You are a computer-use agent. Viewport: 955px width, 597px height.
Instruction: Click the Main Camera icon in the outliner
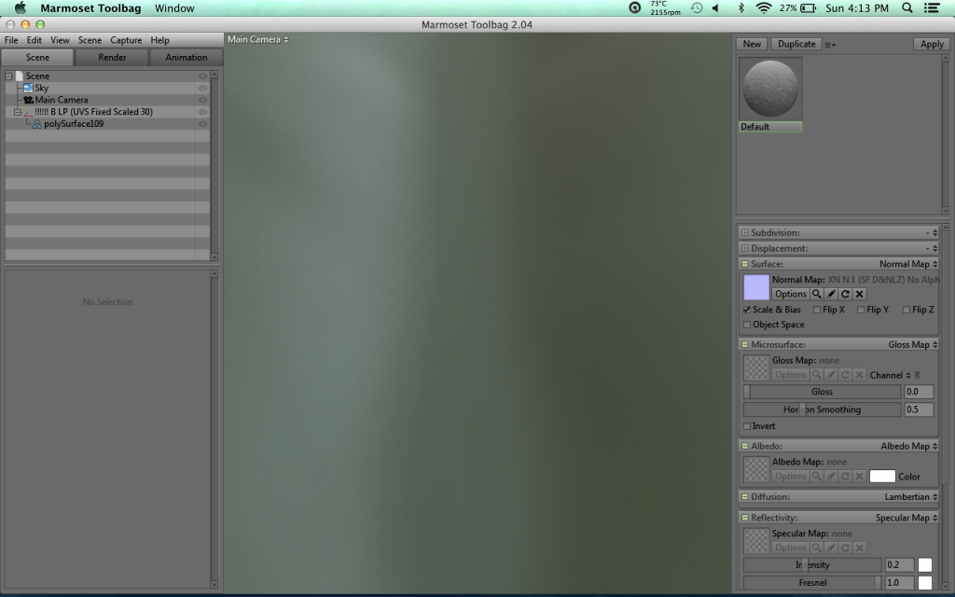tap(27, 100)
